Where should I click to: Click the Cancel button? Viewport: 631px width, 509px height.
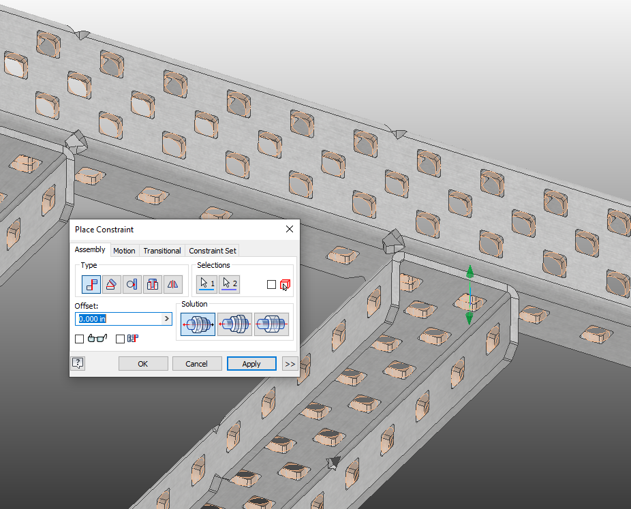coord(197,364)
